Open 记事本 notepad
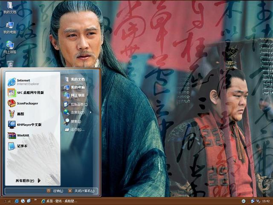The height and width of the screenshot is (205, 273). (17, 146)
